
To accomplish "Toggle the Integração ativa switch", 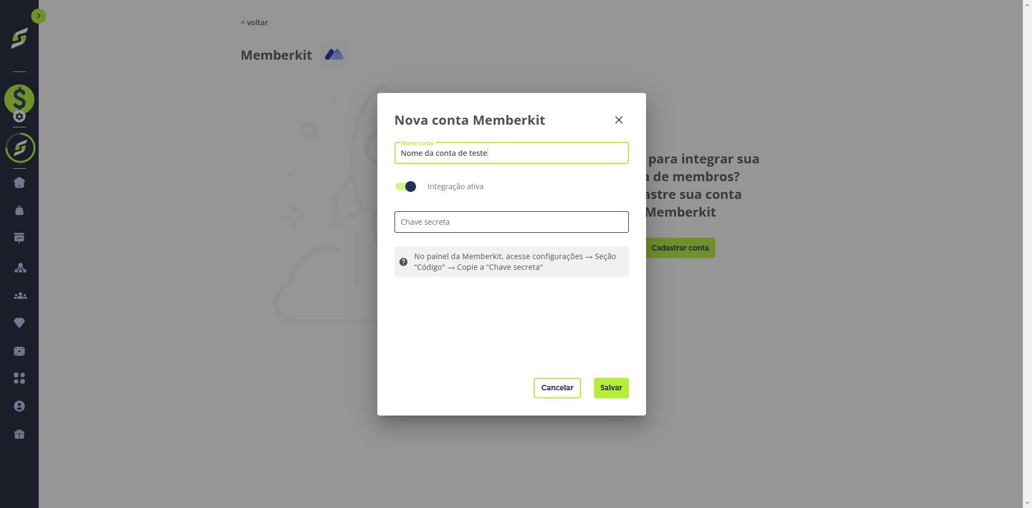I will point(406,187).
